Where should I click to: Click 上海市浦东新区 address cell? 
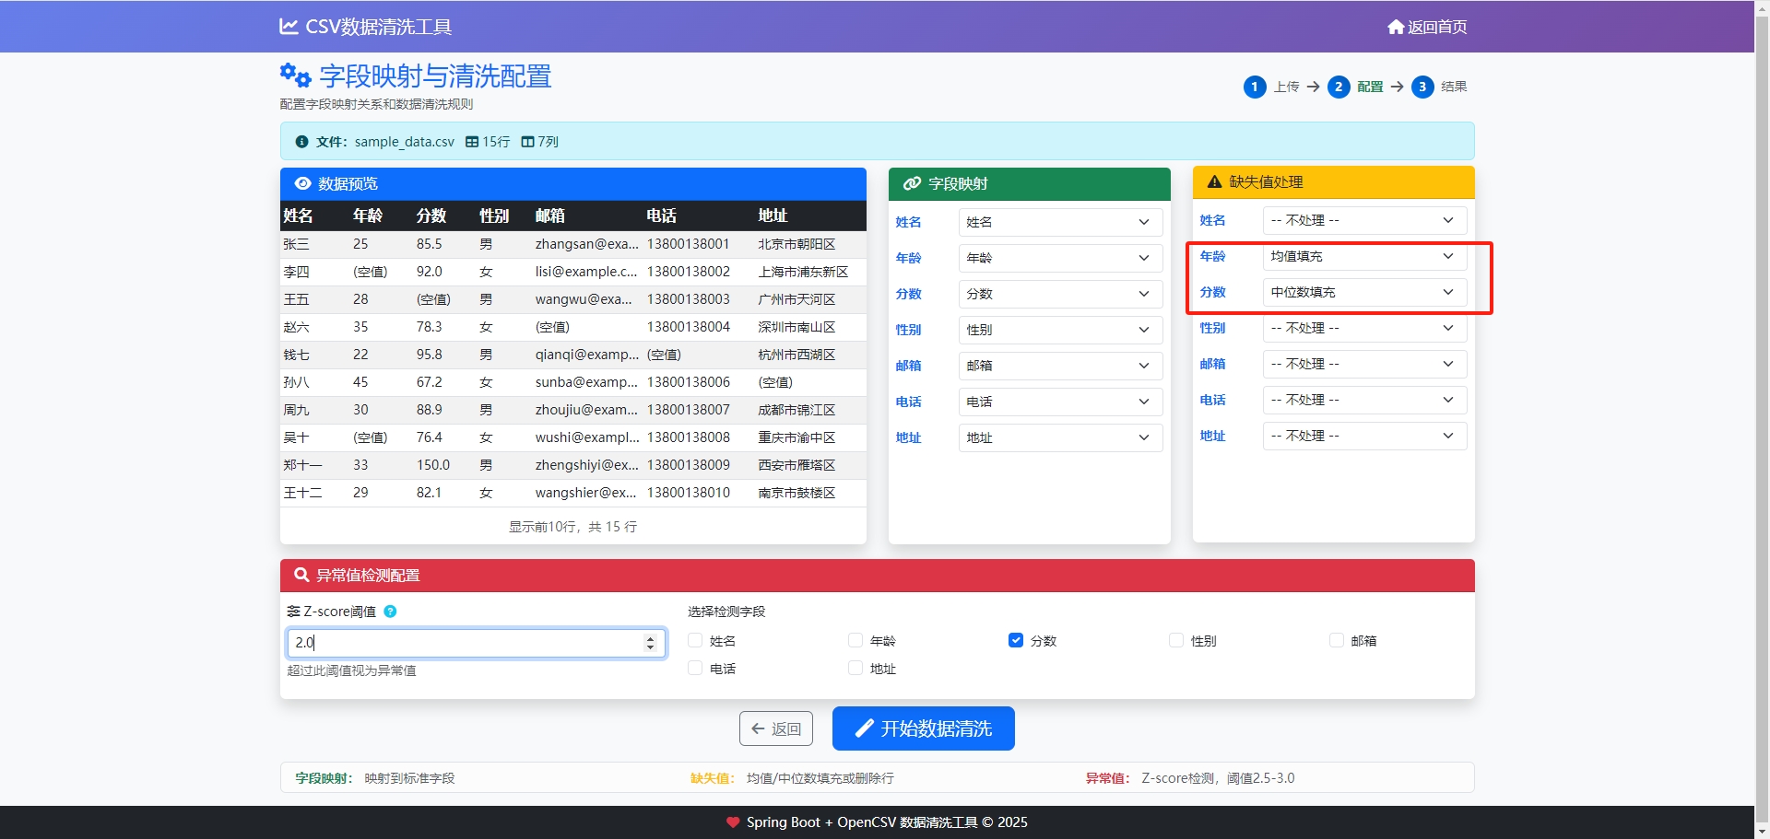pos(803,272)
